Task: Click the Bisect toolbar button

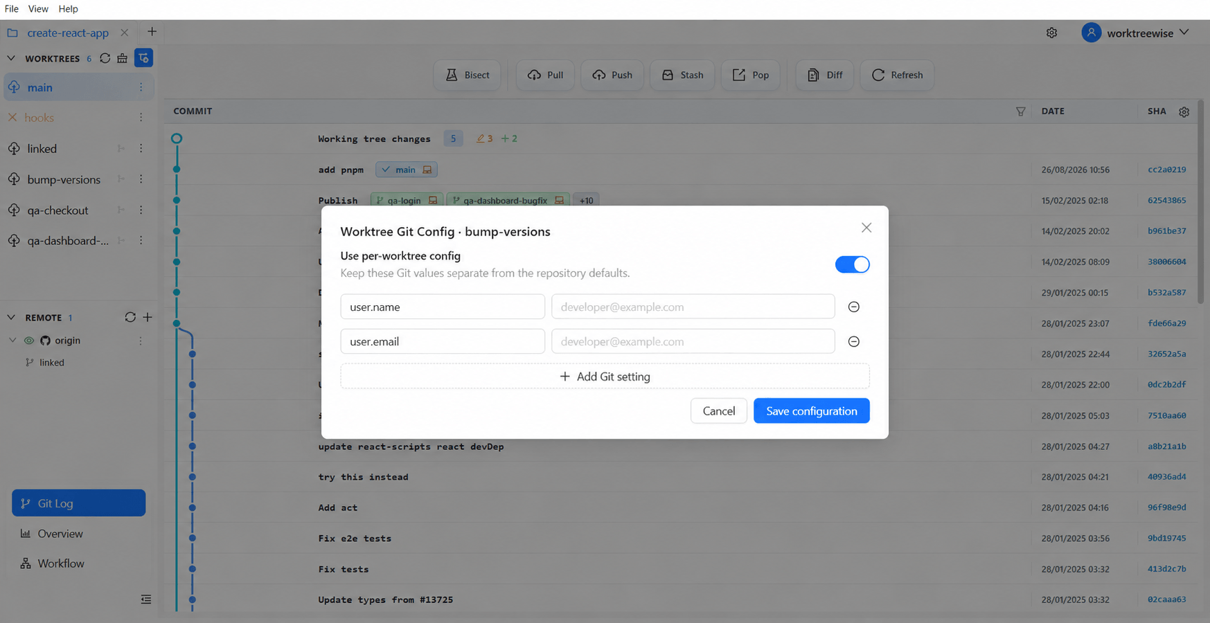Action: (468, 75)
